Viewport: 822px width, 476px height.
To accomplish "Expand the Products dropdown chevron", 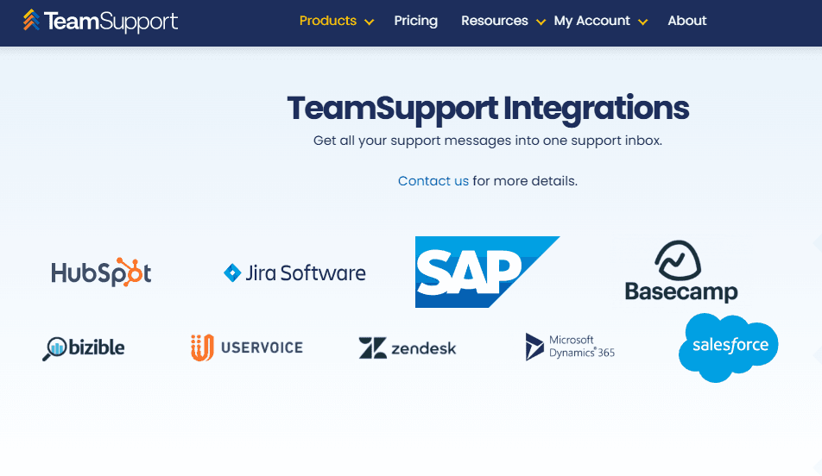I will (x=369, y=22).
